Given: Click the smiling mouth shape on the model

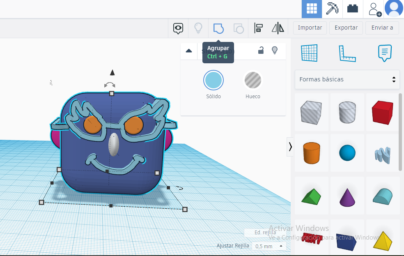Looking at the screenshot, I should [x=115, y=164].
